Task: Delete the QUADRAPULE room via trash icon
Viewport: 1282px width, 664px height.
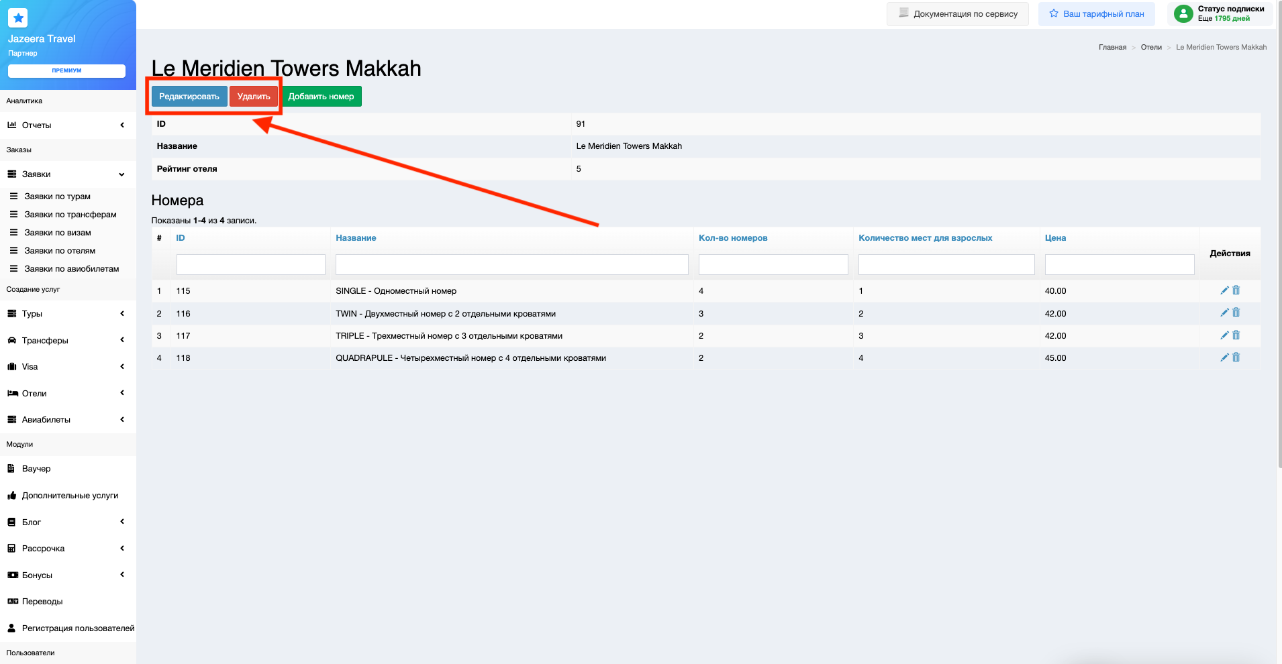Action: coord(1236,357)
